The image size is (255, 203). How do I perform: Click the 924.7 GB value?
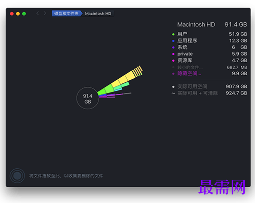236,93
